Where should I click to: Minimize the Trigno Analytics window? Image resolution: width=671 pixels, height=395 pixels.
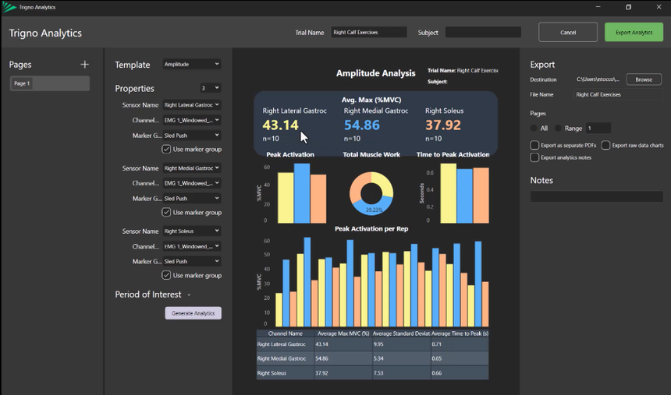[592, 7]
